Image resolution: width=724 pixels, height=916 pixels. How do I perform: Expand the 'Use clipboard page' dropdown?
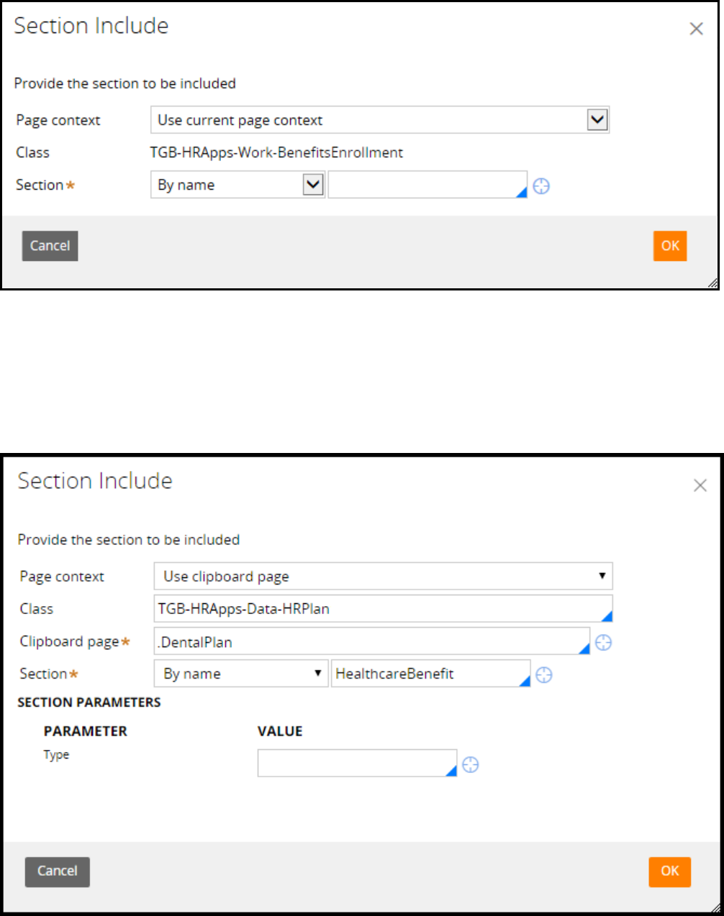383,577
